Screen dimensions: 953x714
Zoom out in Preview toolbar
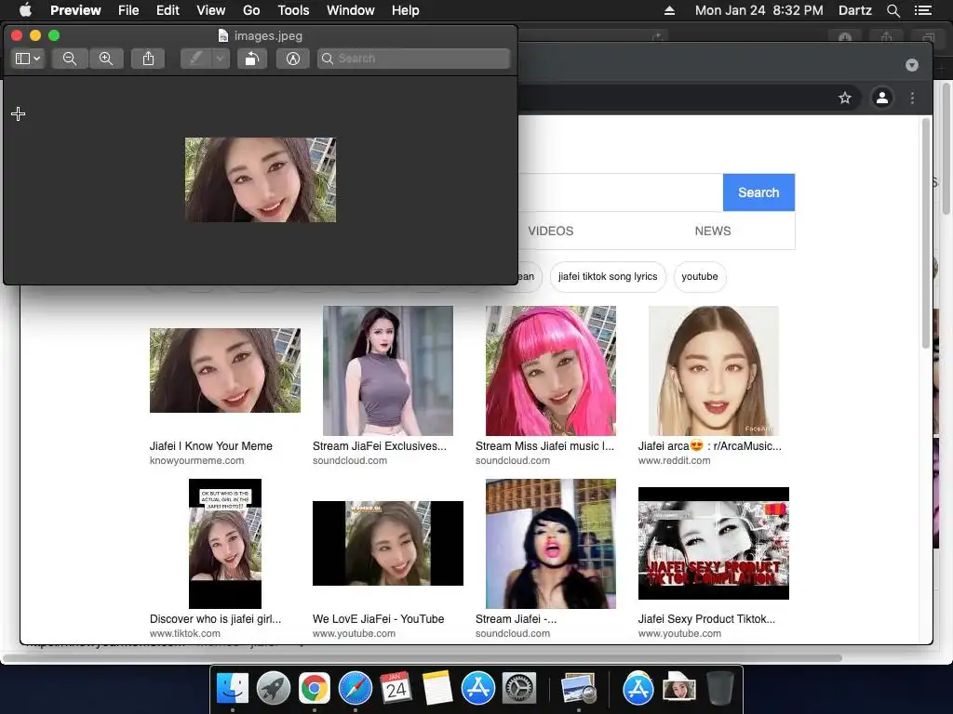coord(69,59)
